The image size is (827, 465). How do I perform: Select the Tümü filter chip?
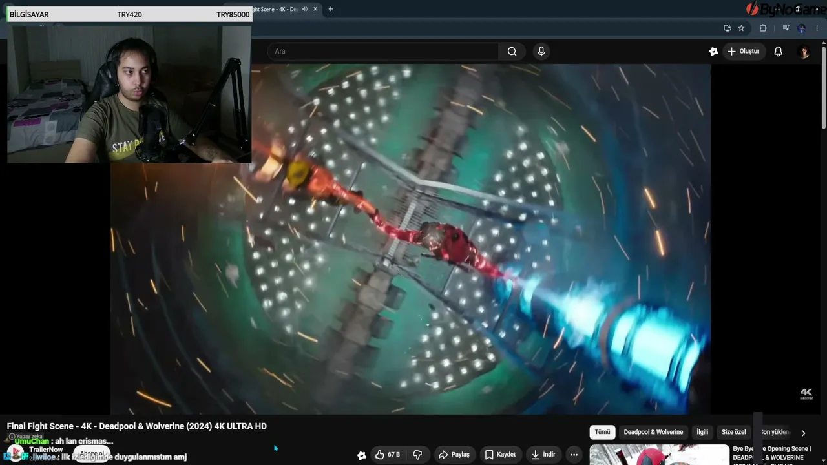(602, 432)
